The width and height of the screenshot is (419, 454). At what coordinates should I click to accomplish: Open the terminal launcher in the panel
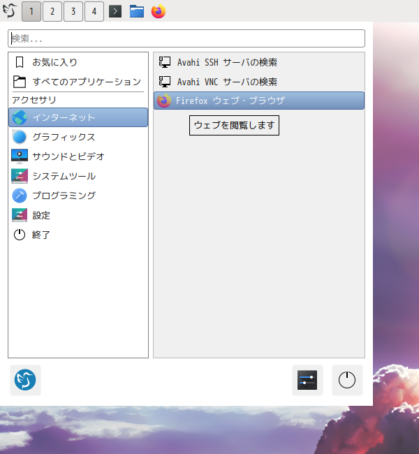(115, 11)
